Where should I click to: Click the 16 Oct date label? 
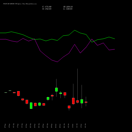(x=85, y=126)
